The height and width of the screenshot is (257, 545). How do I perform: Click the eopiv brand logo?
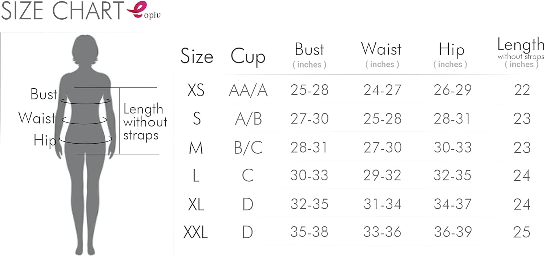(143, 11)
